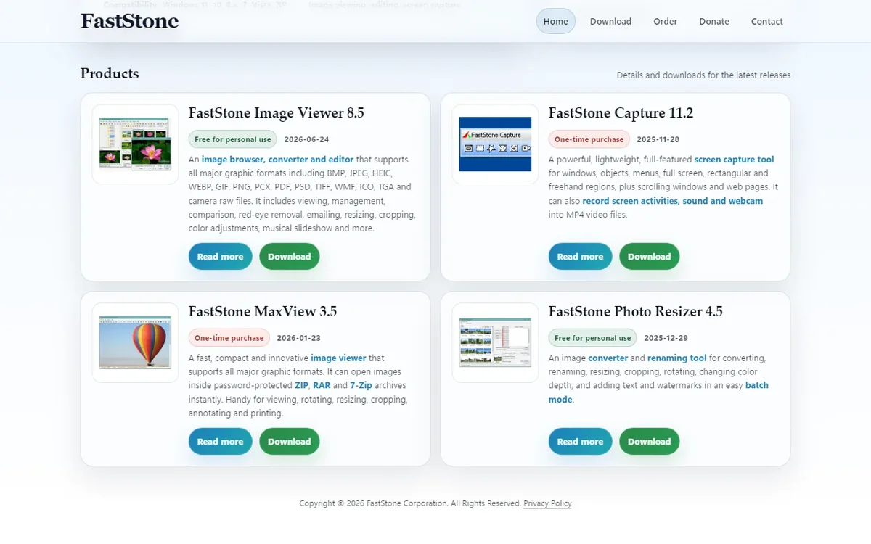Read more about FastStone MaxView 3.5
This screenshot has width=871, height=544.
point(220,442)
